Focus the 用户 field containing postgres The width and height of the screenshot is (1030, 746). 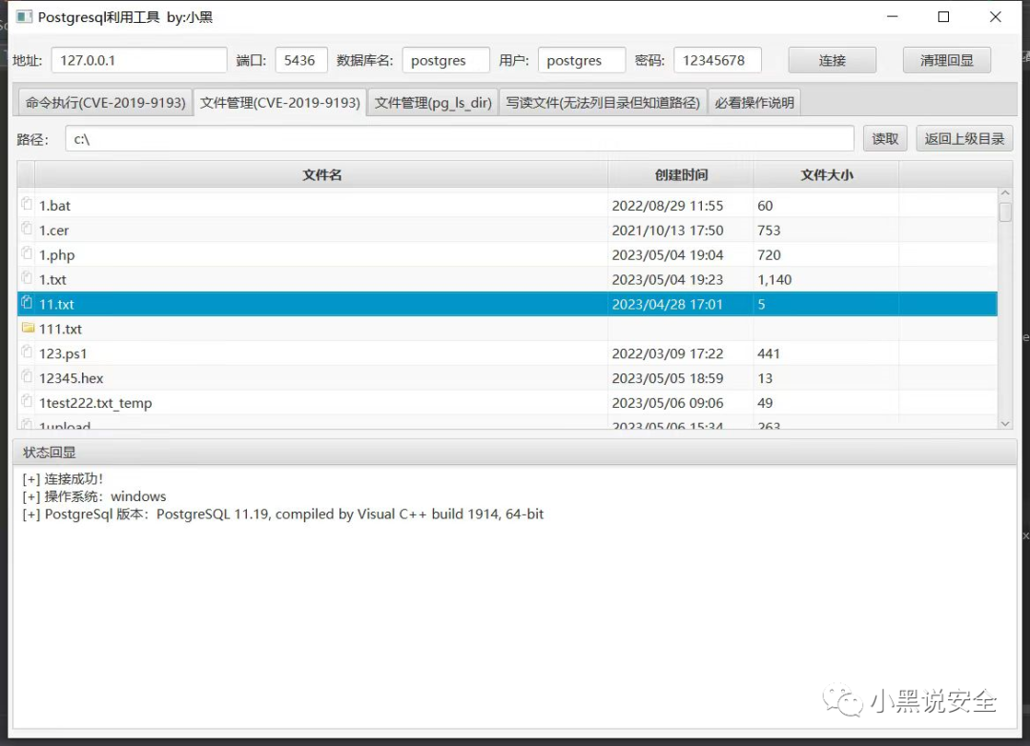coord(582,60)
